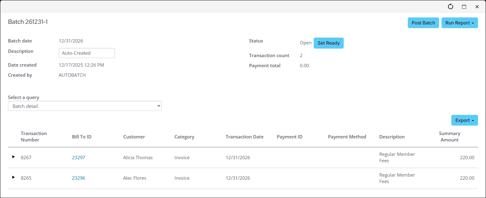
Task: Maximize the batch window
Action: click(x=464, y=7)
